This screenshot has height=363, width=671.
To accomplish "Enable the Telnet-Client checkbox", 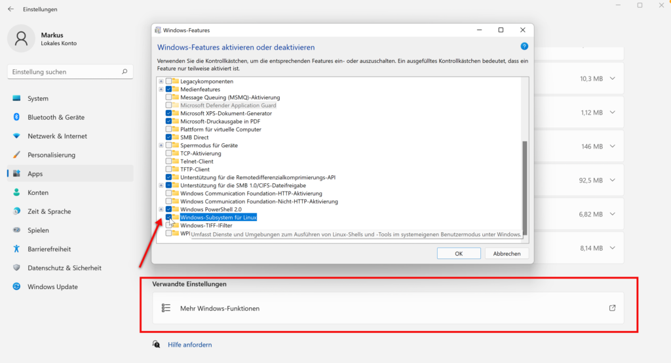I will [168, 162].
